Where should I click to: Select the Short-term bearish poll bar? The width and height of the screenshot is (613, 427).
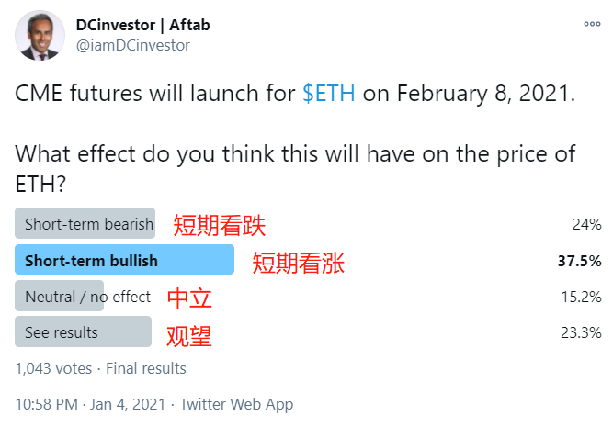85,223
